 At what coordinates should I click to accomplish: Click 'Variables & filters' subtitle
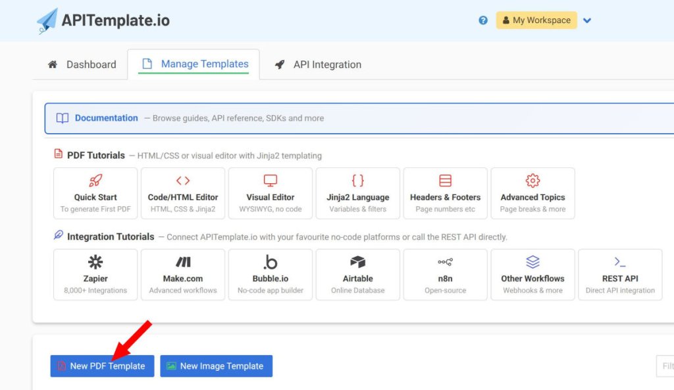pyautogui.click(x=357, y=209)
